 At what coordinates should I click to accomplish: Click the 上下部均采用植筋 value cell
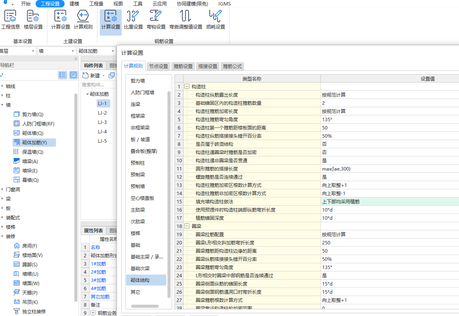pos(390,201)
